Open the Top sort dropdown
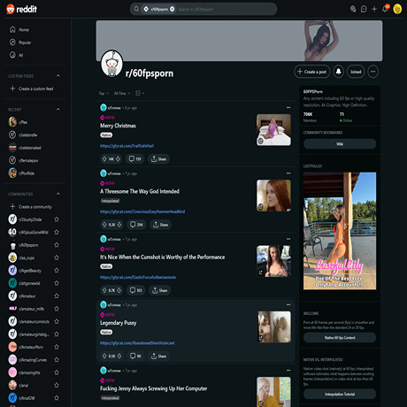 104,94
